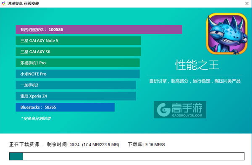The height and width of the screenshot is (165, 252).
Task: Click the 逍遥安卓 logo icon in title bar
Action: click(3, 3)
